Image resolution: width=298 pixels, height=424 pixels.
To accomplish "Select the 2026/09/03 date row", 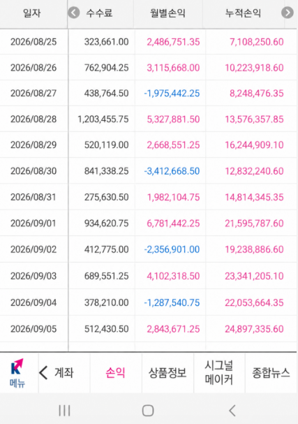I will [x=149, y=276].
